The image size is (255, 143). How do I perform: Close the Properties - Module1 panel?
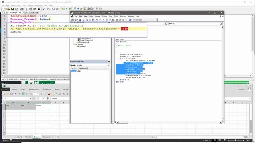[109, 62]
